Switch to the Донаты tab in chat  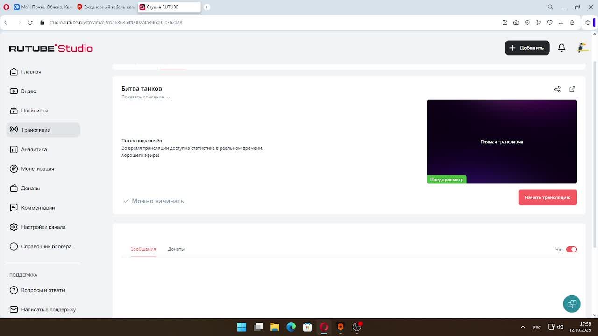click(176, 249)
